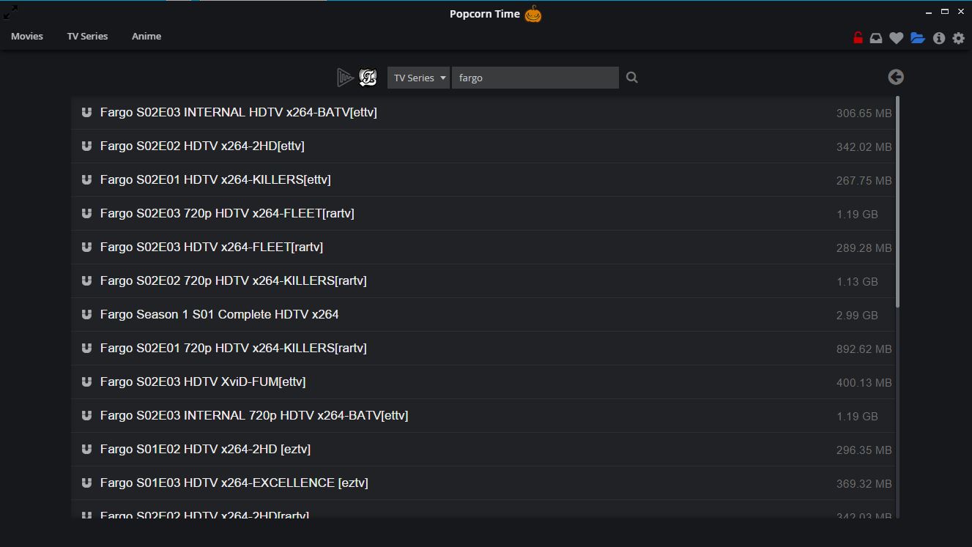Click the search field containing fargo

535,78
